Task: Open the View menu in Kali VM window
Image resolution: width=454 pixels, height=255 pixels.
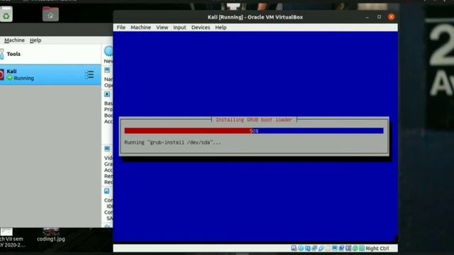Action: 162,28
